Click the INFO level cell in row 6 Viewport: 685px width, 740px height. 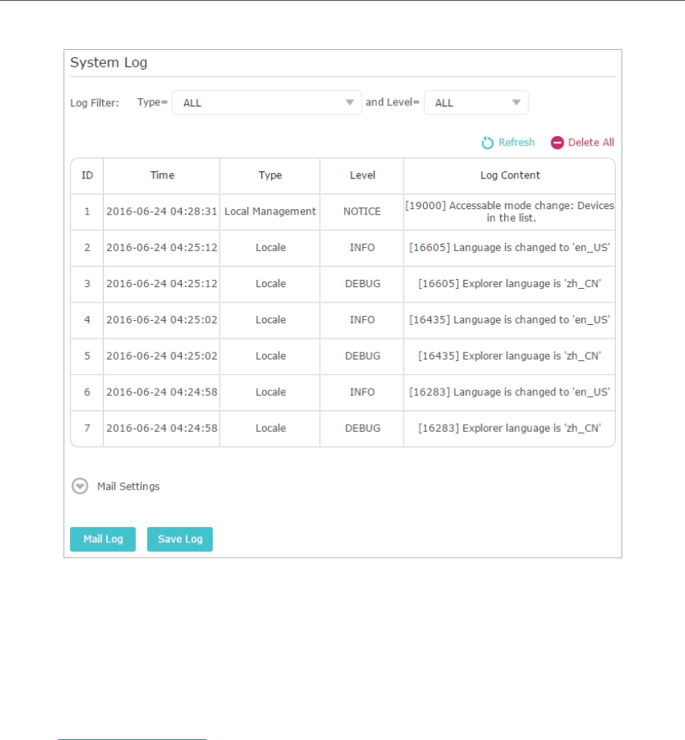pyautogui.click(x=363, y=393)
